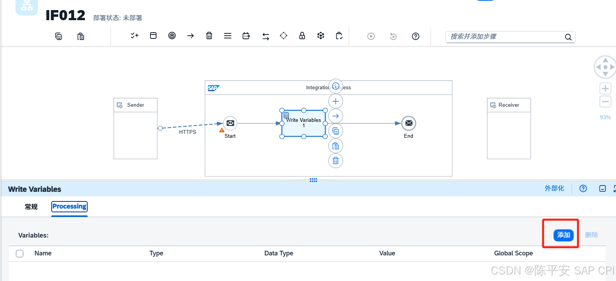Image resolution: width=616 pixels, height=281 pixels.
Task: Select the Receiver participant box
Action: pos(509,128)
